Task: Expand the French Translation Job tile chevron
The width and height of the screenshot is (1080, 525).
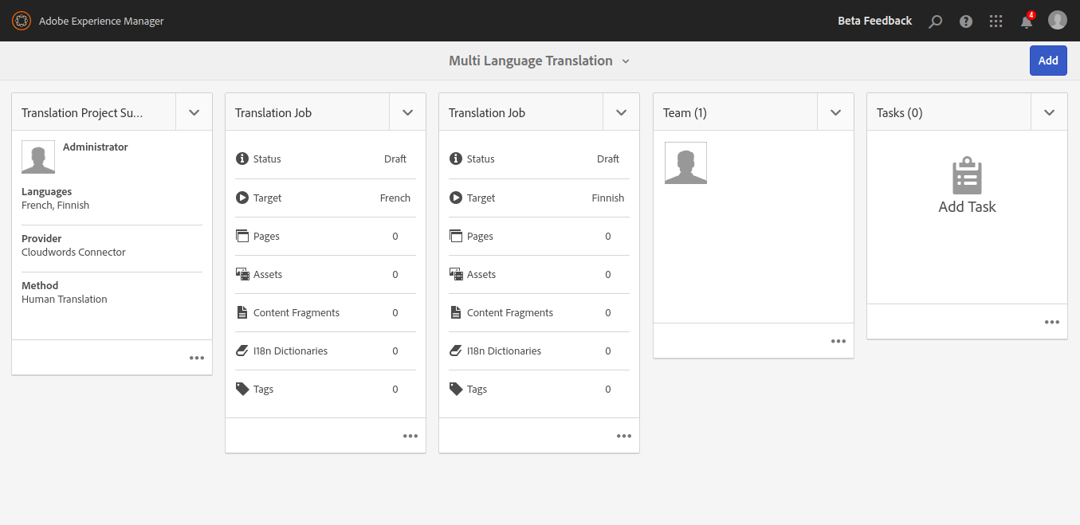Action: point(408,112)
